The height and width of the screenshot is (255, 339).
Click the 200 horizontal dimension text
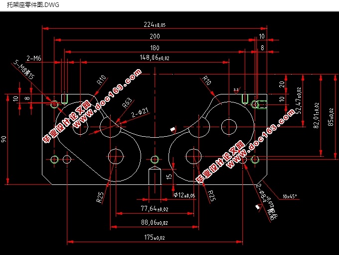click(155, 36)
